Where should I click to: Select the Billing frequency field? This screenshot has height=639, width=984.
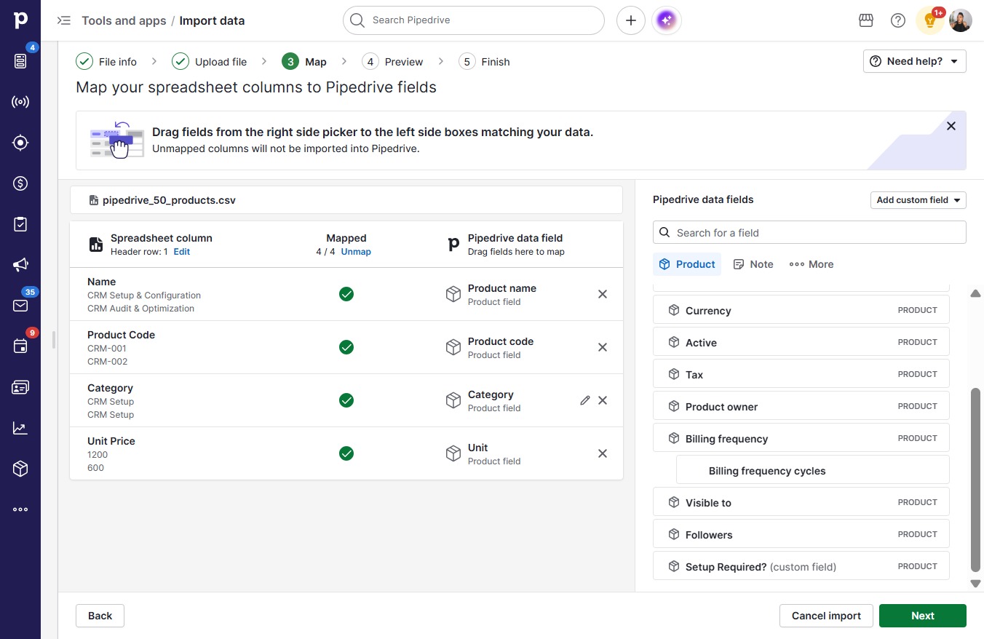(801, 438)
